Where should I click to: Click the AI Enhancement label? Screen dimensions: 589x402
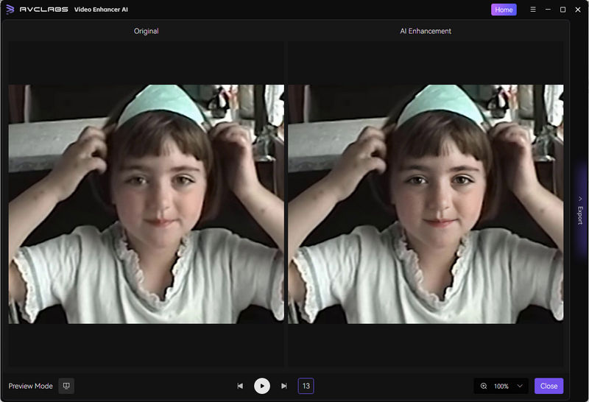(x=426, y=31)
